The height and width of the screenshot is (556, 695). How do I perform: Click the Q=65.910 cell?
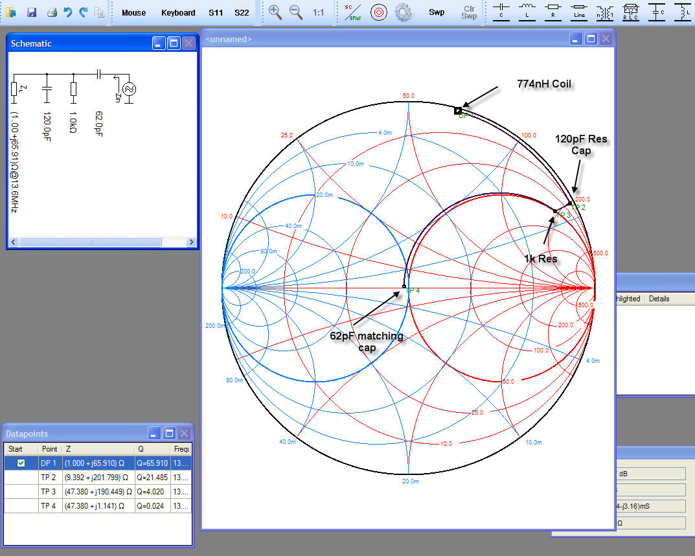point(152,463)
